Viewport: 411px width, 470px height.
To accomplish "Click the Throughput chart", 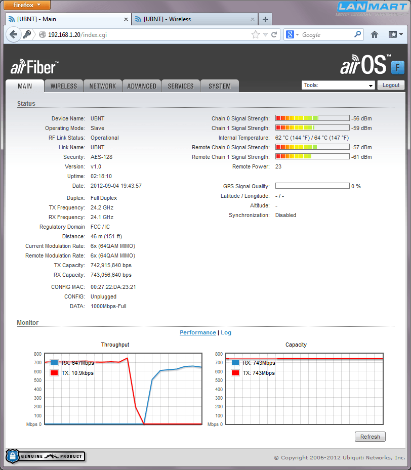I will coord(123,389).
